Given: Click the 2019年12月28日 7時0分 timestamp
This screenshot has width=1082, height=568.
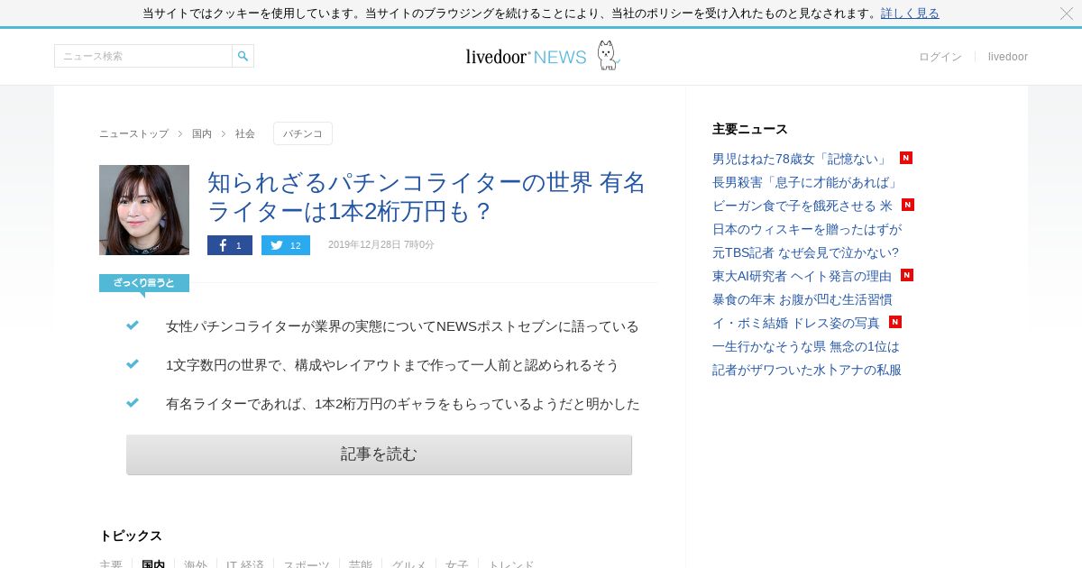Looking at the screenshot, I should (x=381, y=245).
